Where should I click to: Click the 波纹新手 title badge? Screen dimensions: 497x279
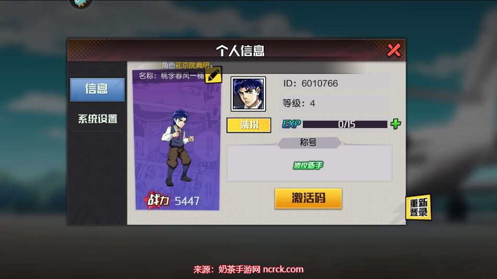point(308,165)
